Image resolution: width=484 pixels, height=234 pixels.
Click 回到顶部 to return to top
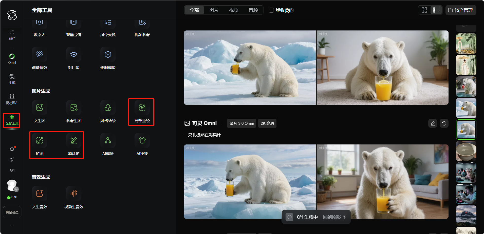pos(334,217)
